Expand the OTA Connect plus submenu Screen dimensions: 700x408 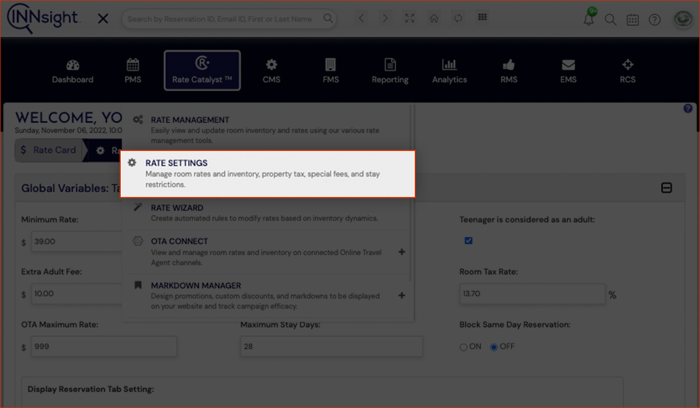[401, 252]
